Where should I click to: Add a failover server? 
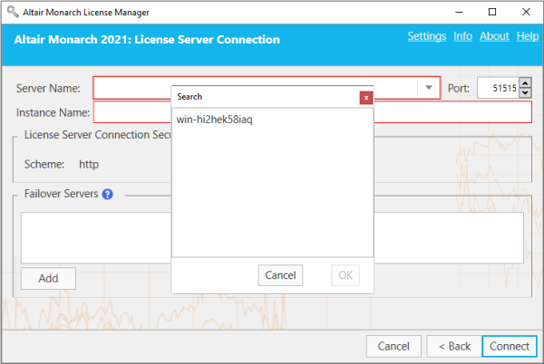[x=48, y=278]
